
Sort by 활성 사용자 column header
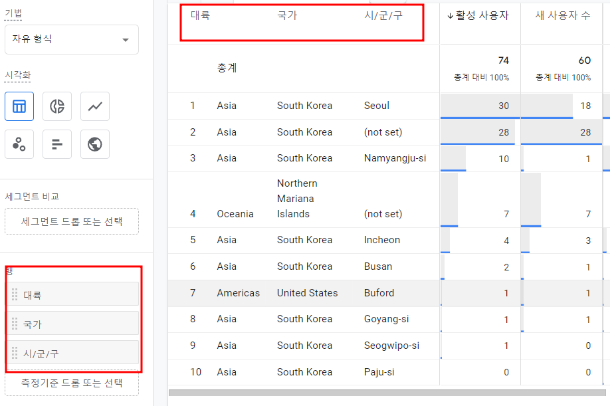[x=482, y=15]
